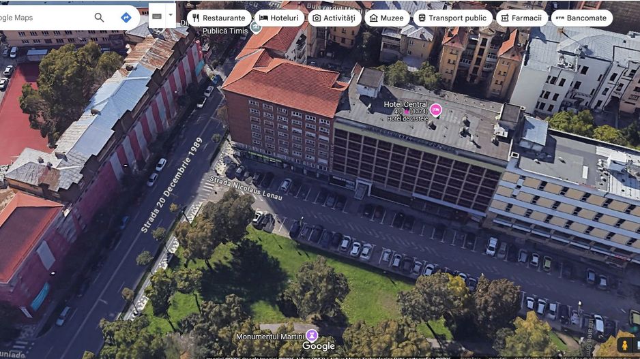640x359 pixels.
Task: Click the Monumentul Martirilor label text
Action: point(270,337)
